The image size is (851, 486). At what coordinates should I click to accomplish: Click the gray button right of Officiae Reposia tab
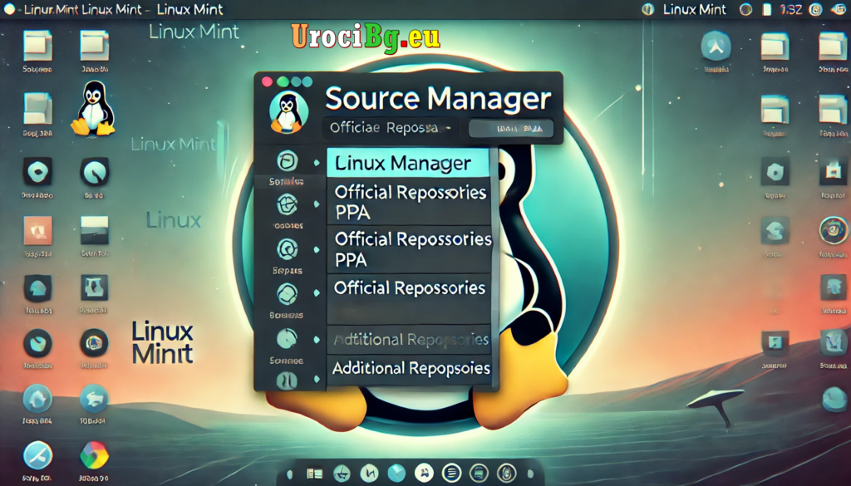(511, 129)
